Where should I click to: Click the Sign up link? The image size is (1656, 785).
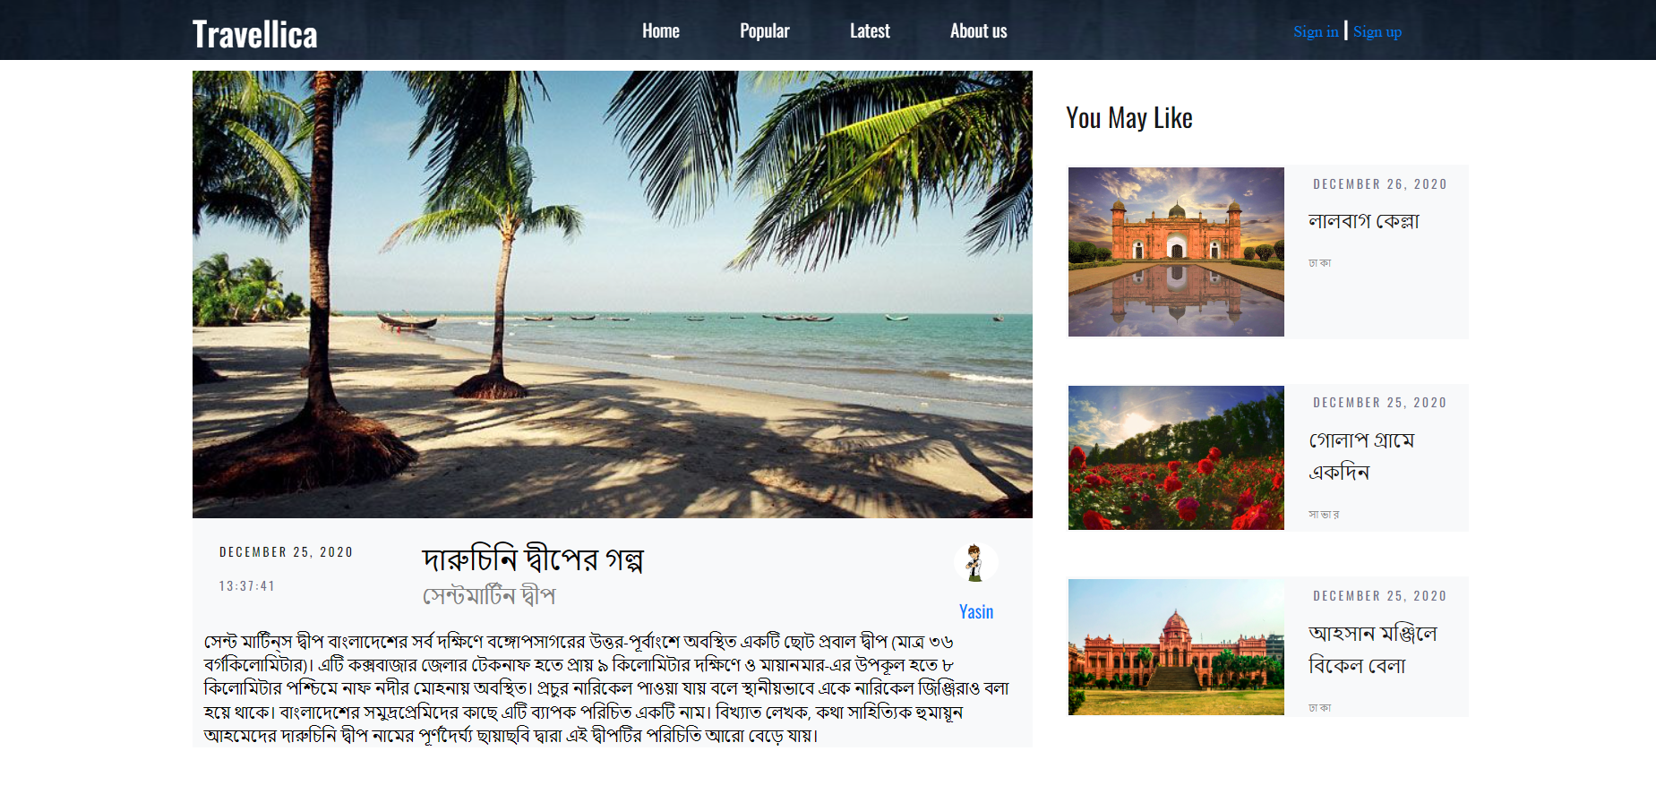point(1377,32)
